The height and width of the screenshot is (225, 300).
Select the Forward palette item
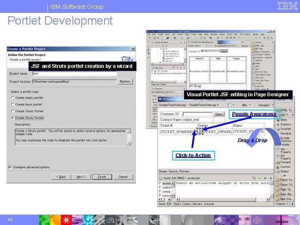(x=284, y=162)
